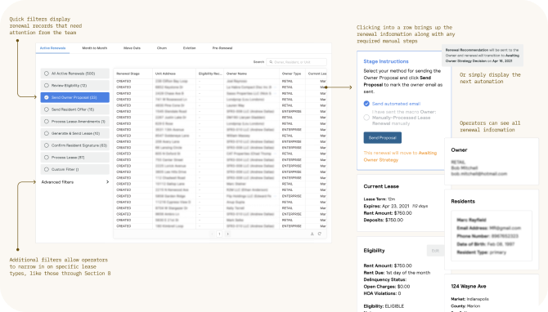Image resolution: width=548 pixels, height=312 pixels.
Task: Choose manually-processed lease renewal option
Action: pyautogui.click(x=366, y=118)
